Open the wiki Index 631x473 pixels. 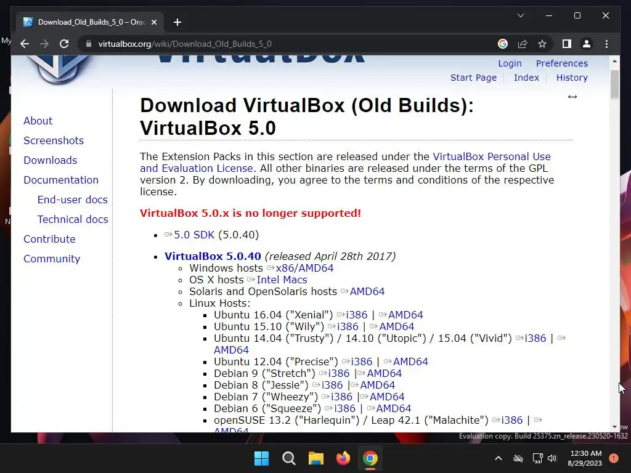point(526,78)
